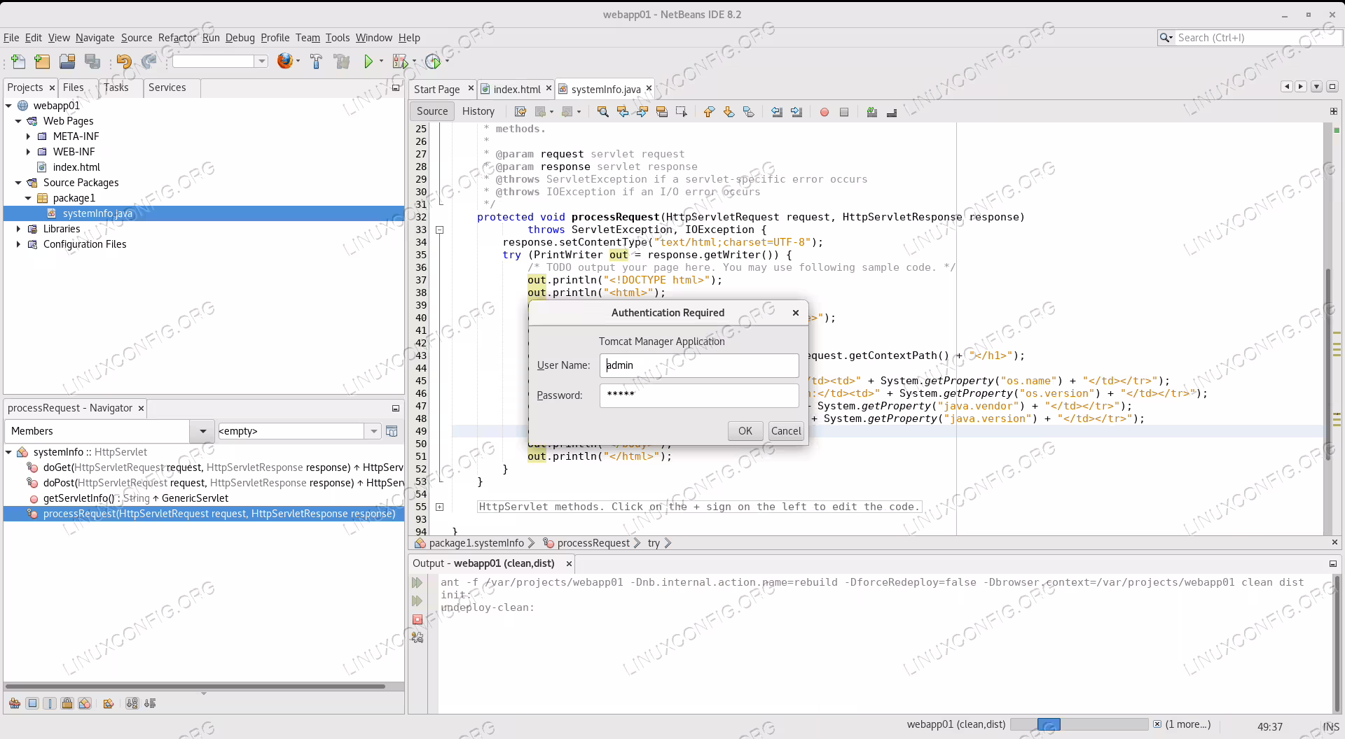Open the empty filter combo box in Navigator
Viewport: 1345px width, 739px height.
pos(373,431)
